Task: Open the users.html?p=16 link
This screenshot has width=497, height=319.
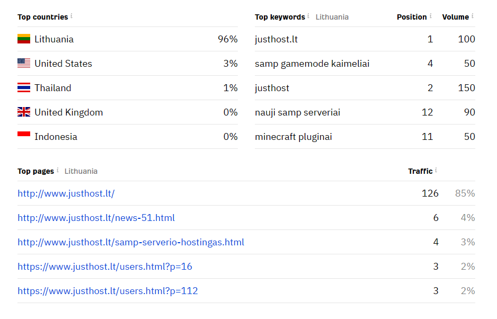Action: click(105, 267)
